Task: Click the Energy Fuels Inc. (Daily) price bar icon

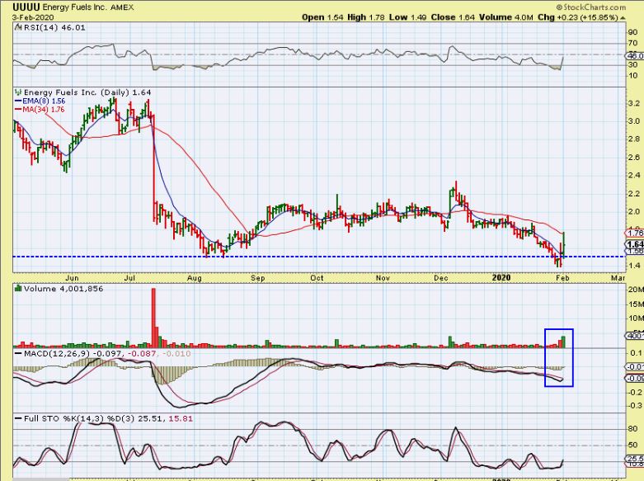Action: pyautogui.click(x=17, y=93)
